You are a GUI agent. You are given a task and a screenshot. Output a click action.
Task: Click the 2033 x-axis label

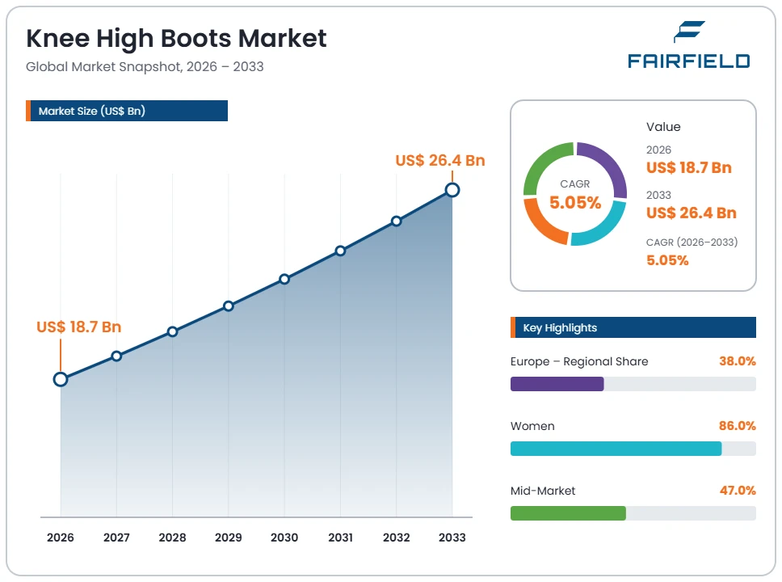[x=452, y=538]
